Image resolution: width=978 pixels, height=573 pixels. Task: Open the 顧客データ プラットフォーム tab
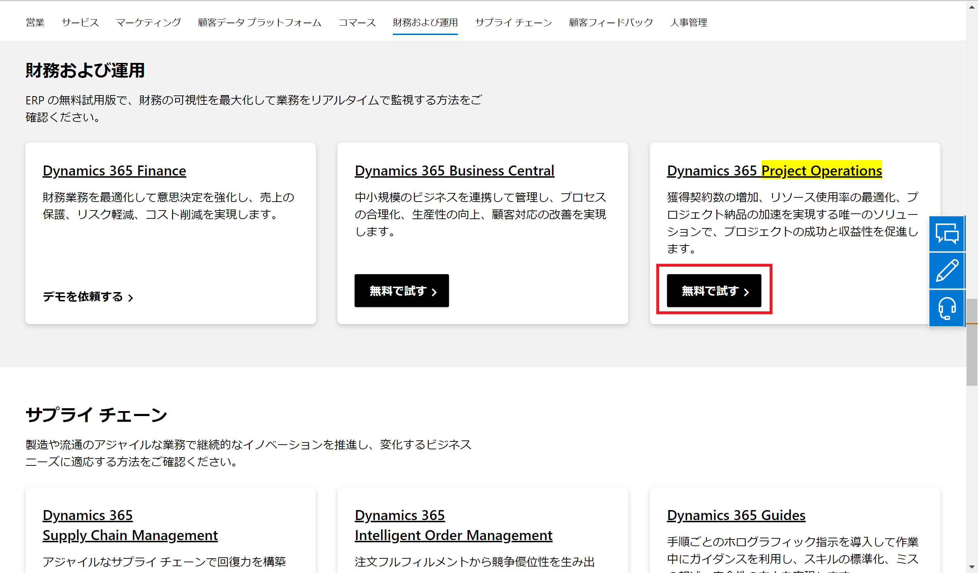(260, 23)
